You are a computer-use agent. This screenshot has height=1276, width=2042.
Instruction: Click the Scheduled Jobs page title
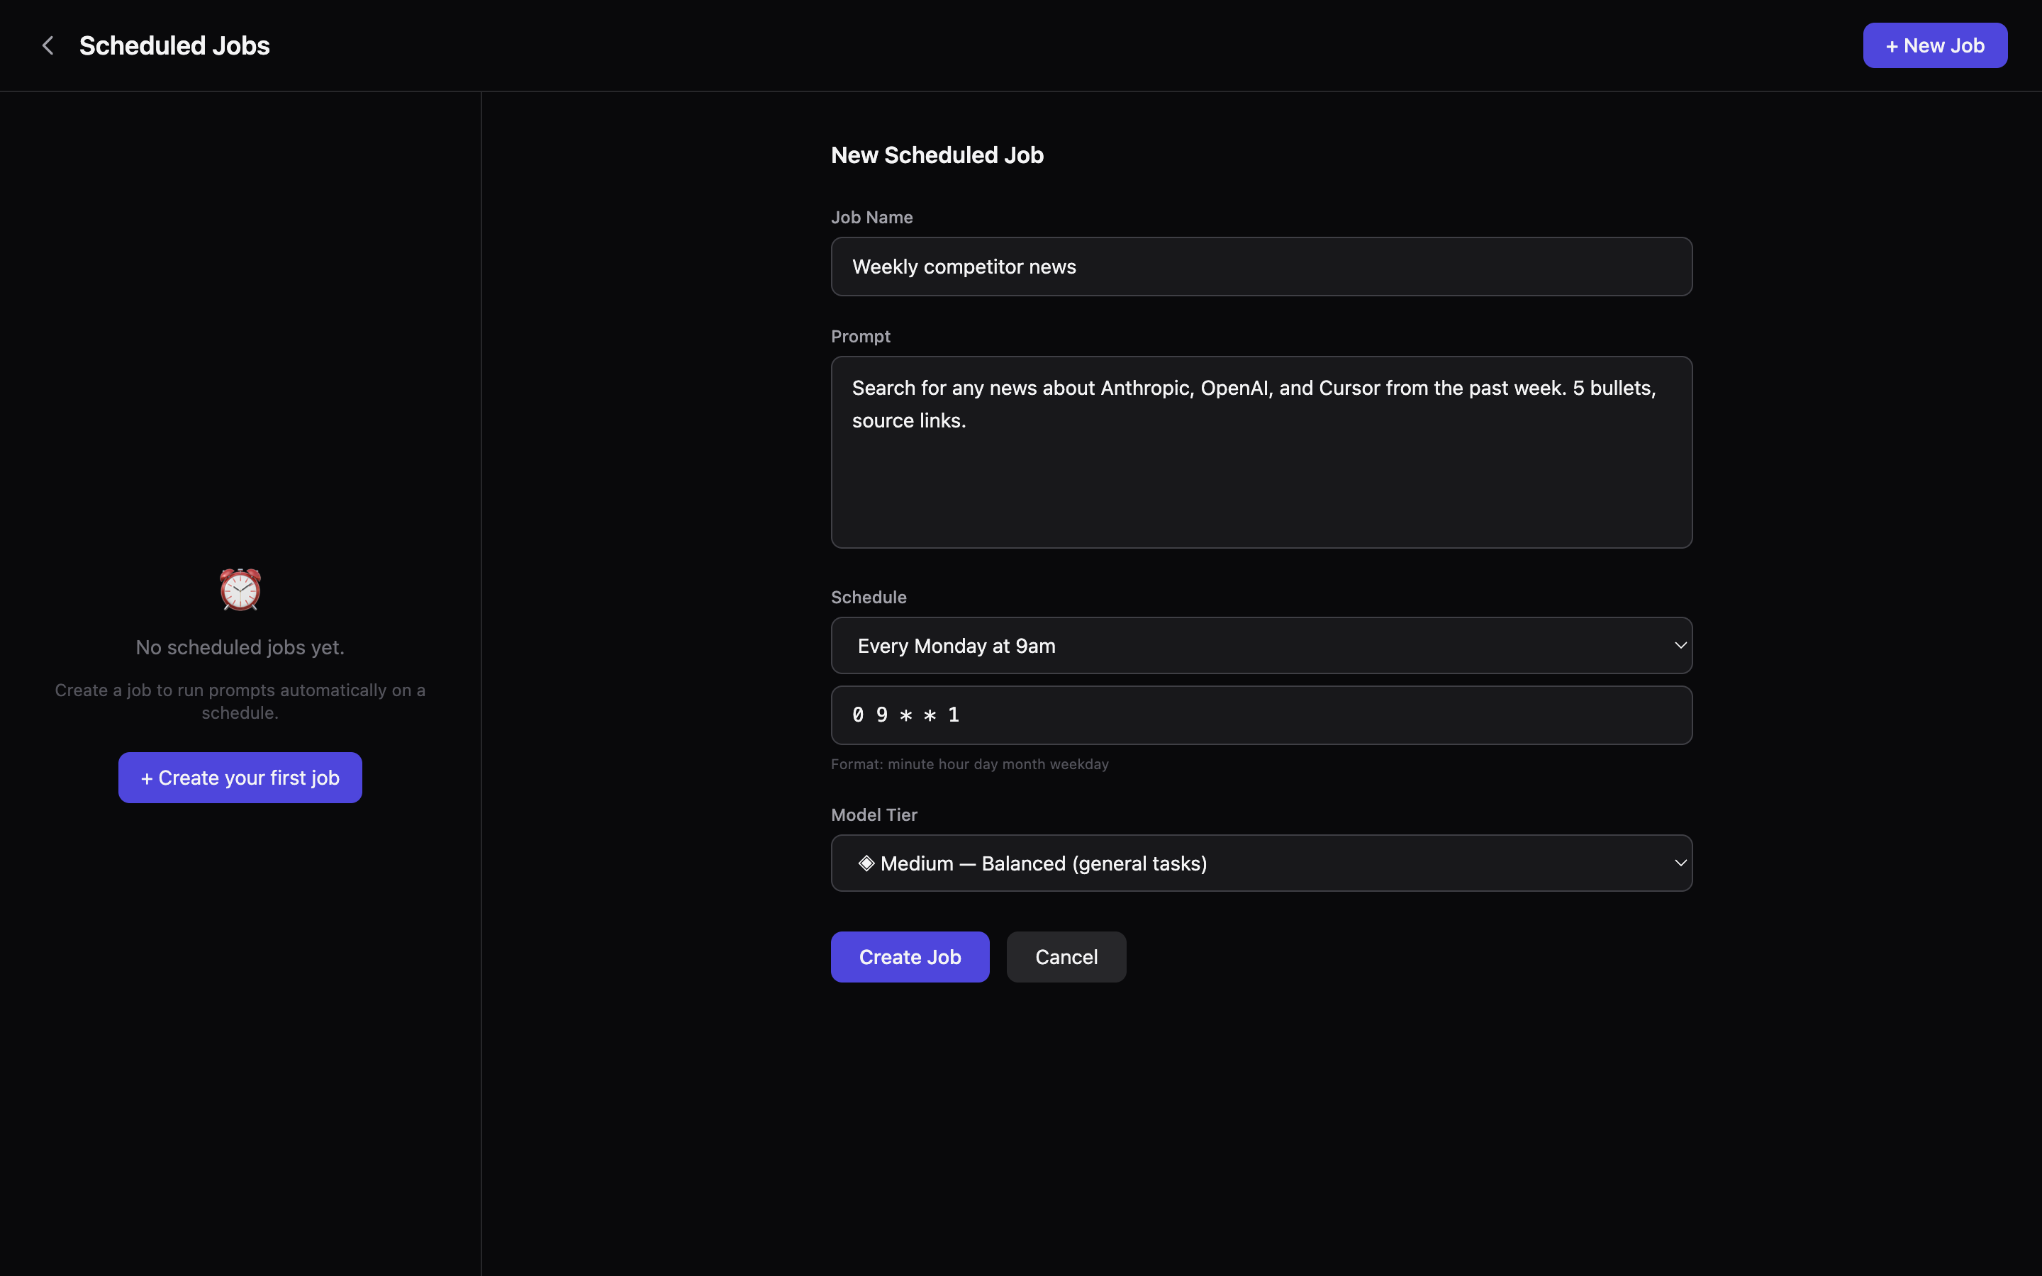click(x=174, y=45)
